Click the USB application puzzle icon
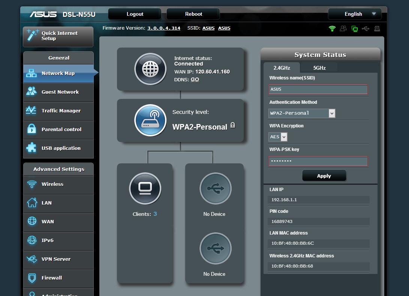 [x=31, y=147]
